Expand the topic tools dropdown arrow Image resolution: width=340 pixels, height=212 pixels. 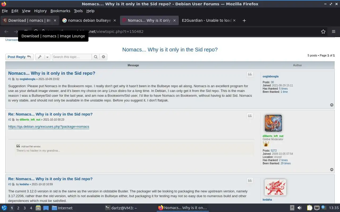click(47, 57)
